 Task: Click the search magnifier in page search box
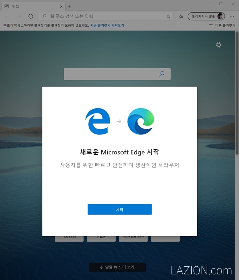(x=162, y=74)
